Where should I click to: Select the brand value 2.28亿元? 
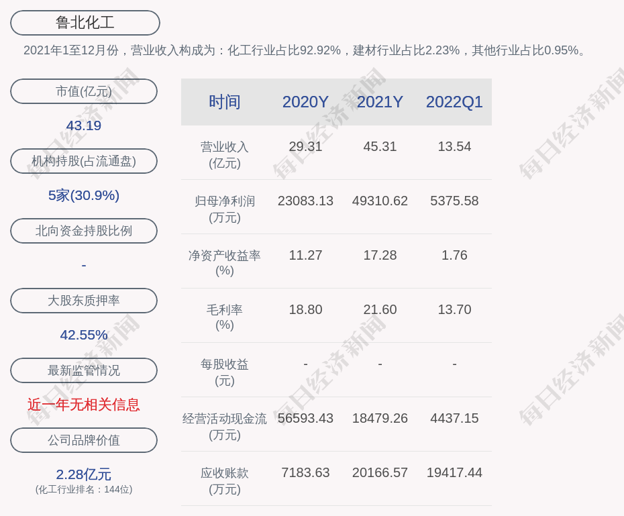pyautogui.click(x=84, y=474)
